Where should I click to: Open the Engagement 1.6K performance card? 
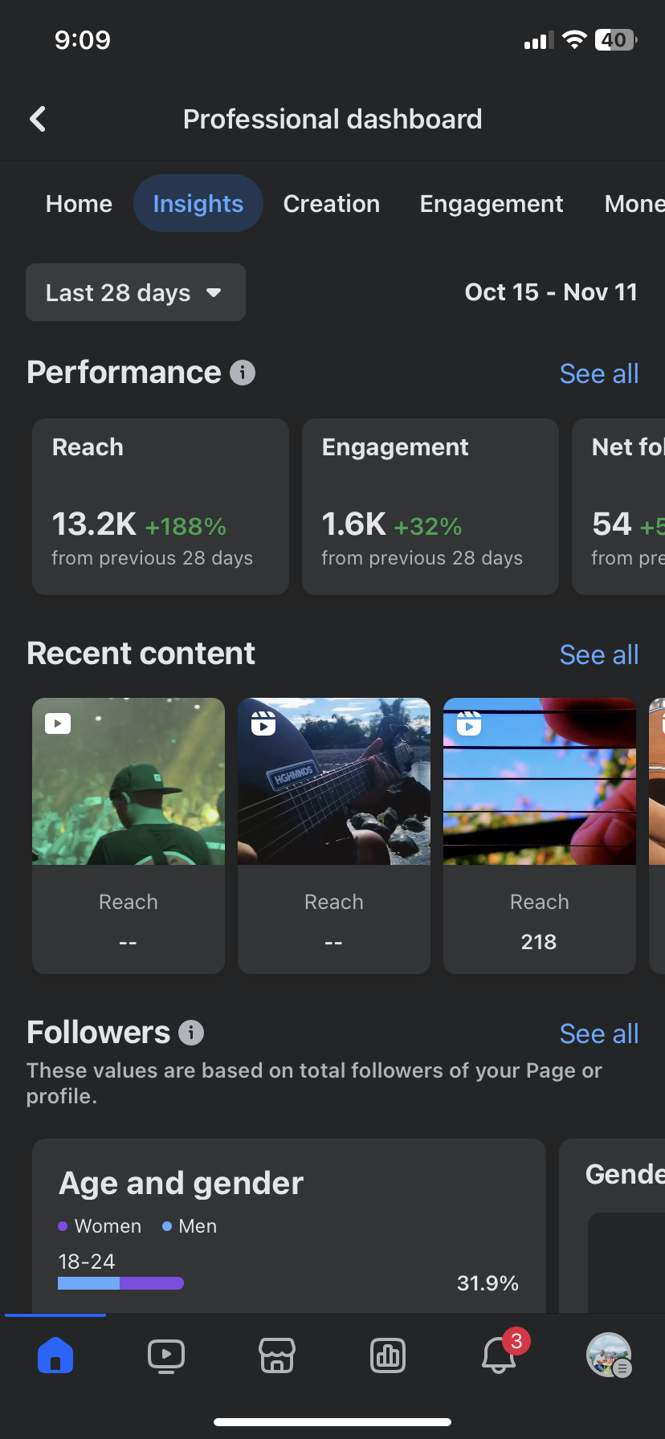click(430, 507)
